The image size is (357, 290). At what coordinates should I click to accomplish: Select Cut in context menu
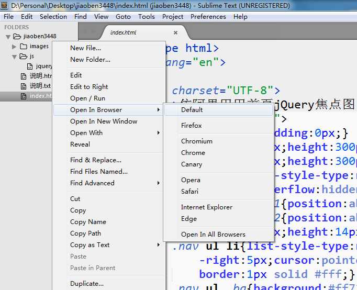(x=109, y=199)
